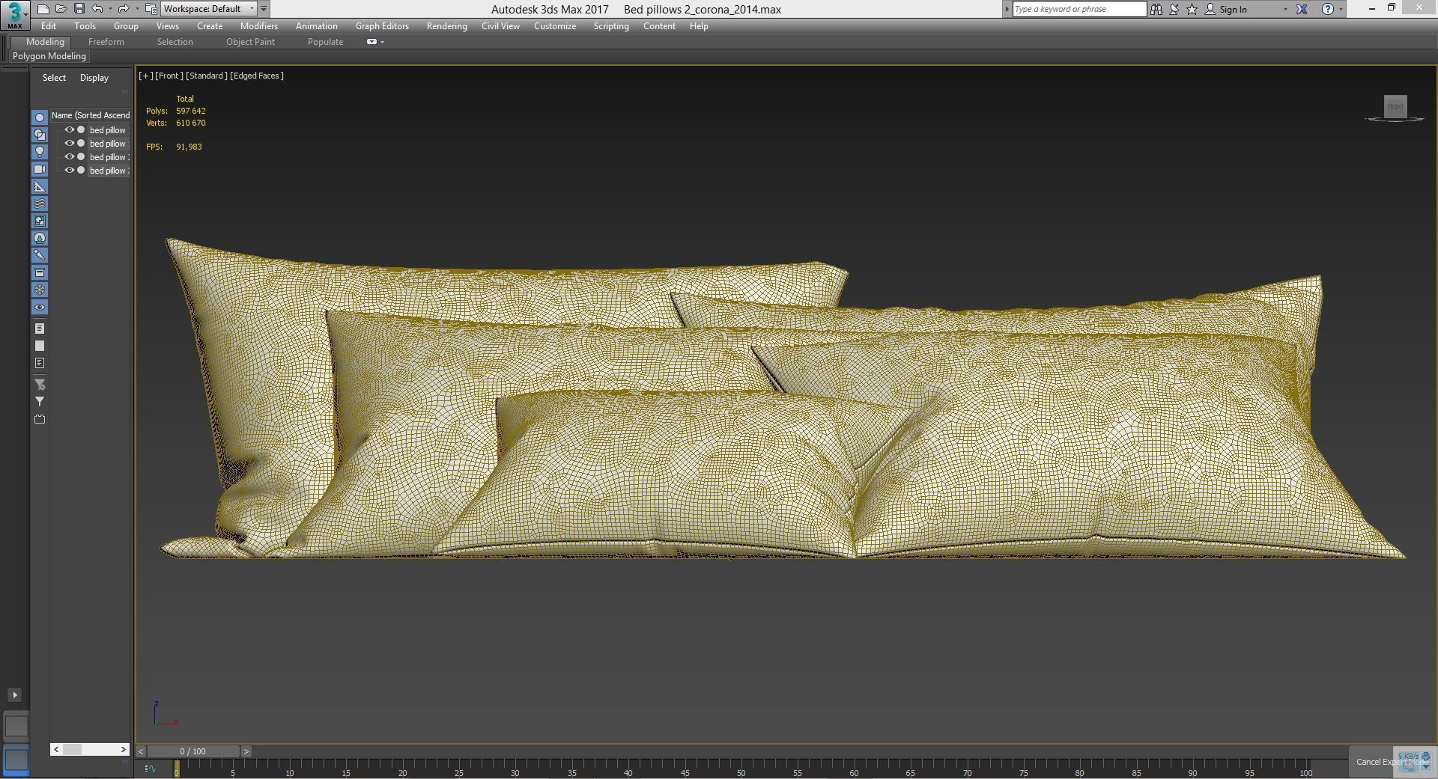Open the advanced filter gear-funnel icon
Image resolution: width=1438 pixels, height=779 pixels.
40,385
